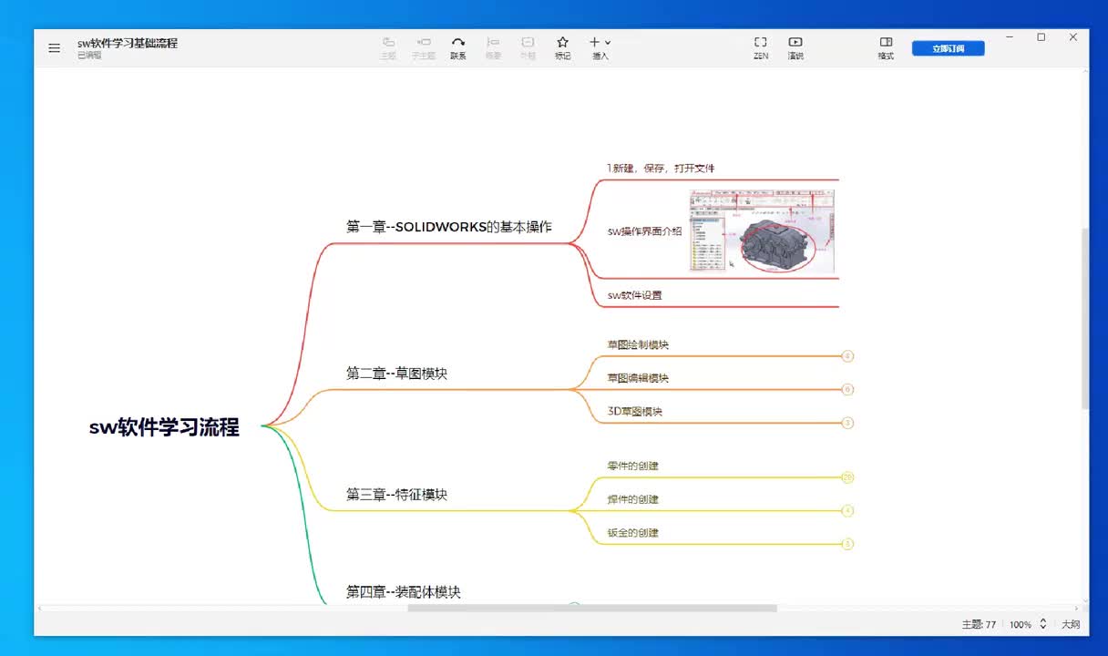
Task: Expand the 焊件的创建 collapsed branch count
Action: 847,511
